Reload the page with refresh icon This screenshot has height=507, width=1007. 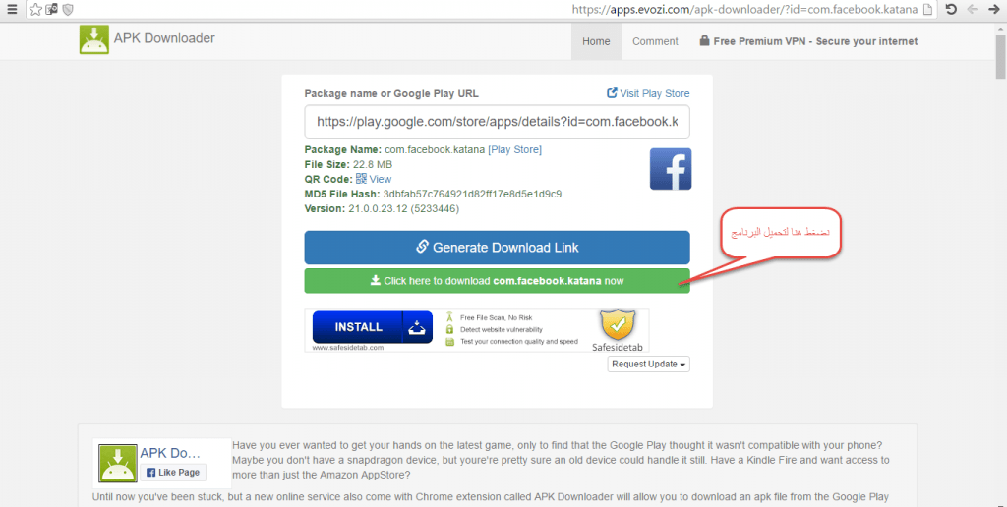[x=951, y=9]
